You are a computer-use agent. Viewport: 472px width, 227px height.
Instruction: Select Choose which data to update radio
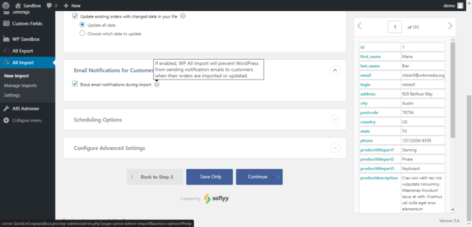(x=82, y=34)
